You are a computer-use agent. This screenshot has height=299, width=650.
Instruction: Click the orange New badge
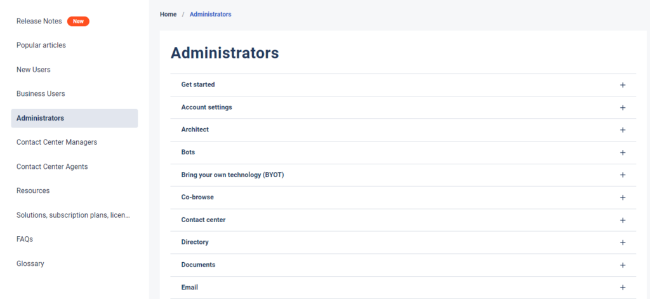(78, 21)
